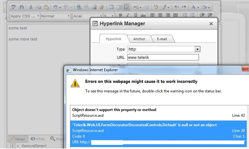Choose the background color paint bucket
Screen dimensions: 249x149
click(x=204, y=7)
